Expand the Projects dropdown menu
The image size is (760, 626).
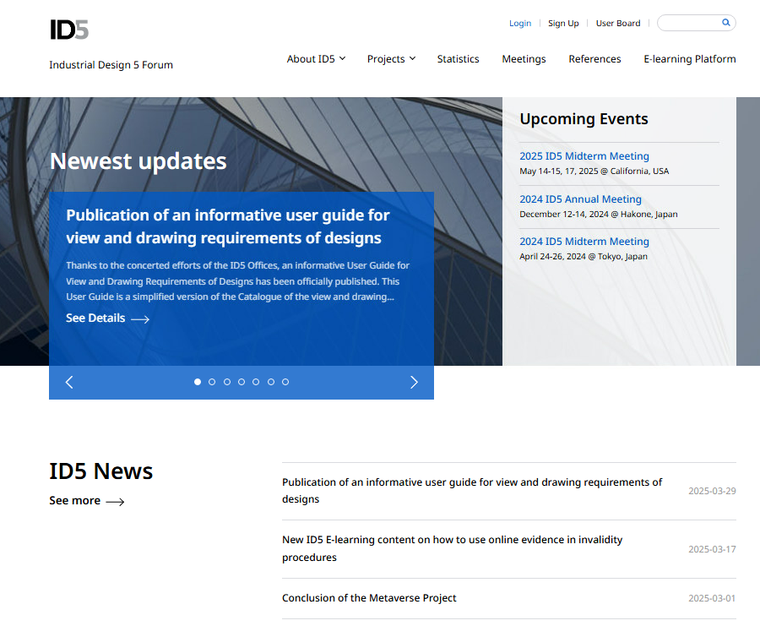[391, 59]
